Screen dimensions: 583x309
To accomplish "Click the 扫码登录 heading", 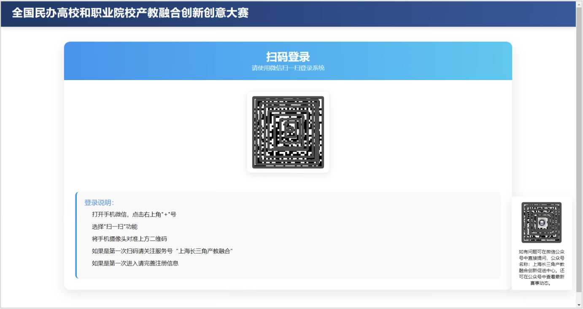I will click(x=288, y=57).
